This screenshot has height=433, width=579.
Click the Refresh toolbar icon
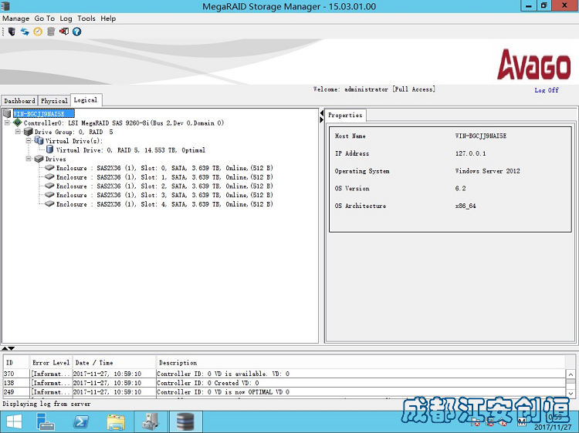25,32
